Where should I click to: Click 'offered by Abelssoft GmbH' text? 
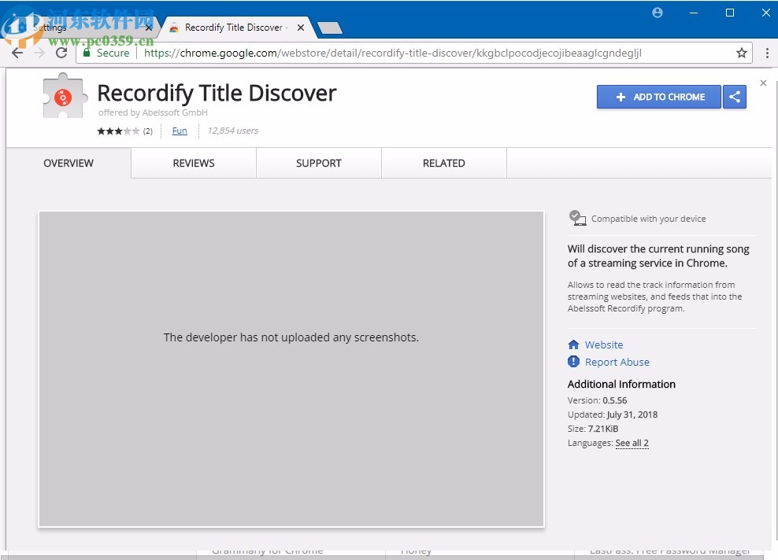pyautogui.click(x=153, y=112)
